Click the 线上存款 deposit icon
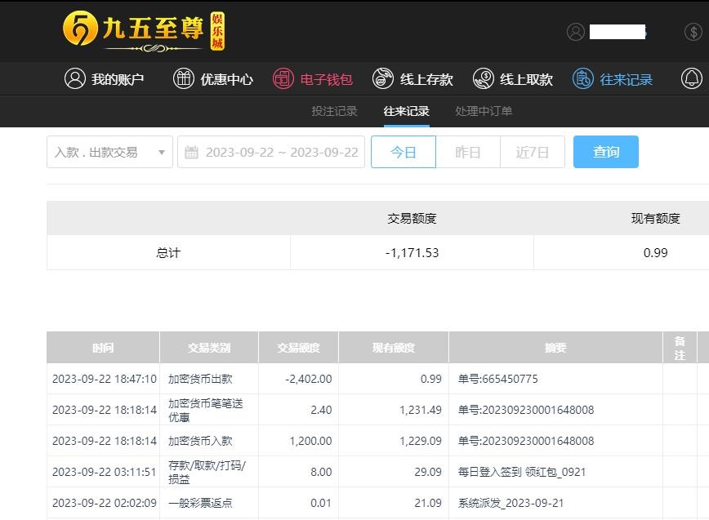This screenshot has height=520, width=709. pos(383,79)
